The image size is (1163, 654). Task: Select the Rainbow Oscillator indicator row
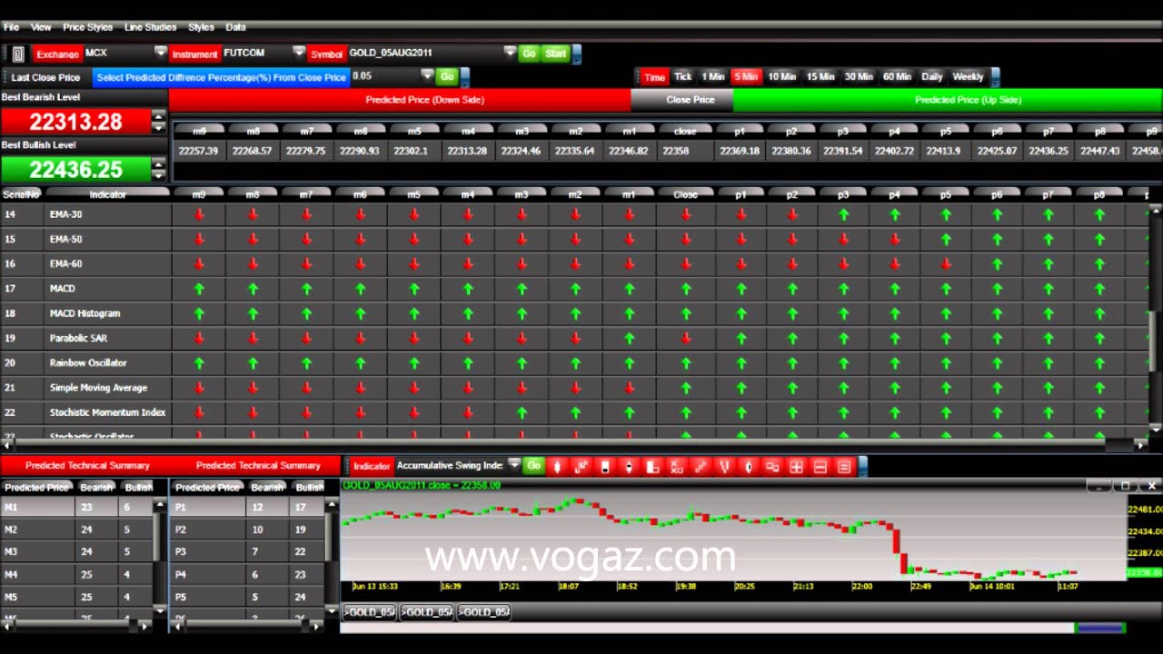tap(574, 362)
